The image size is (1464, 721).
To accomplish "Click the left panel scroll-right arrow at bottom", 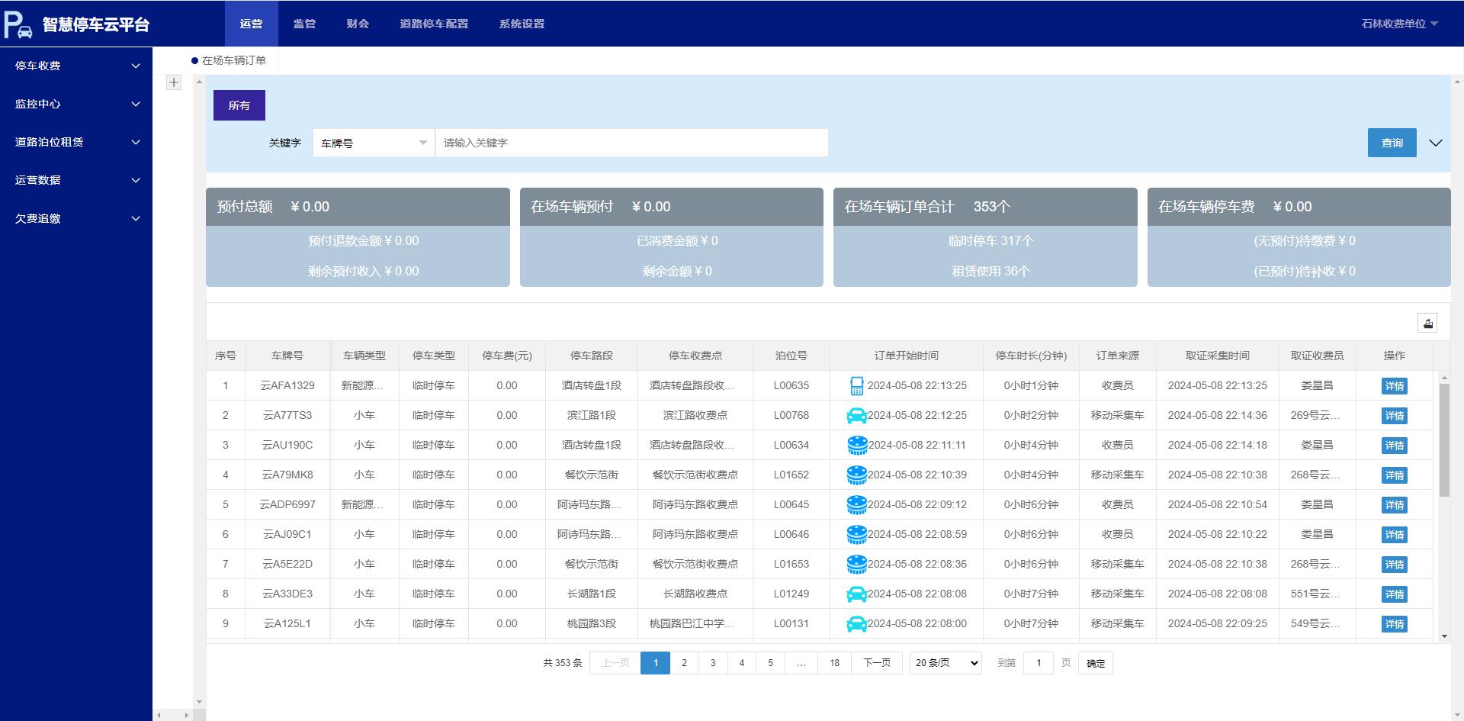I will click(186, 715).
